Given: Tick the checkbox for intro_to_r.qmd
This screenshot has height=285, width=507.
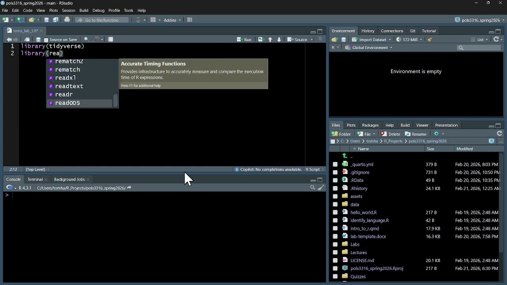Looking at the screenshot, I should point(335,228).
